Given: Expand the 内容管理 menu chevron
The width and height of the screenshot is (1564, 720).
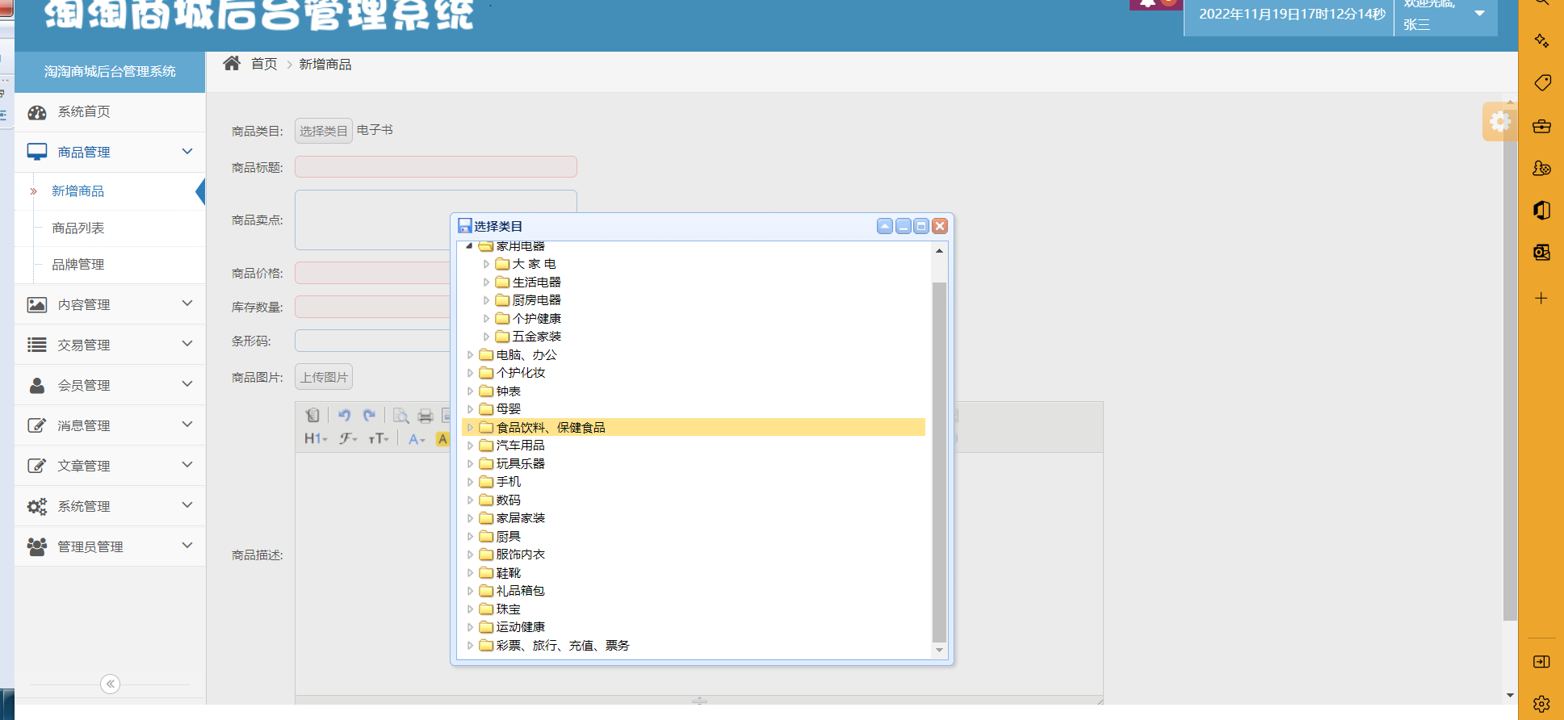Looking at the screenshot, I should [x=187, y=303].
